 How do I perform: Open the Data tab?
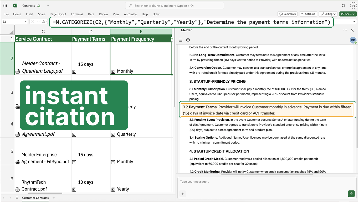tap(91, 14)
